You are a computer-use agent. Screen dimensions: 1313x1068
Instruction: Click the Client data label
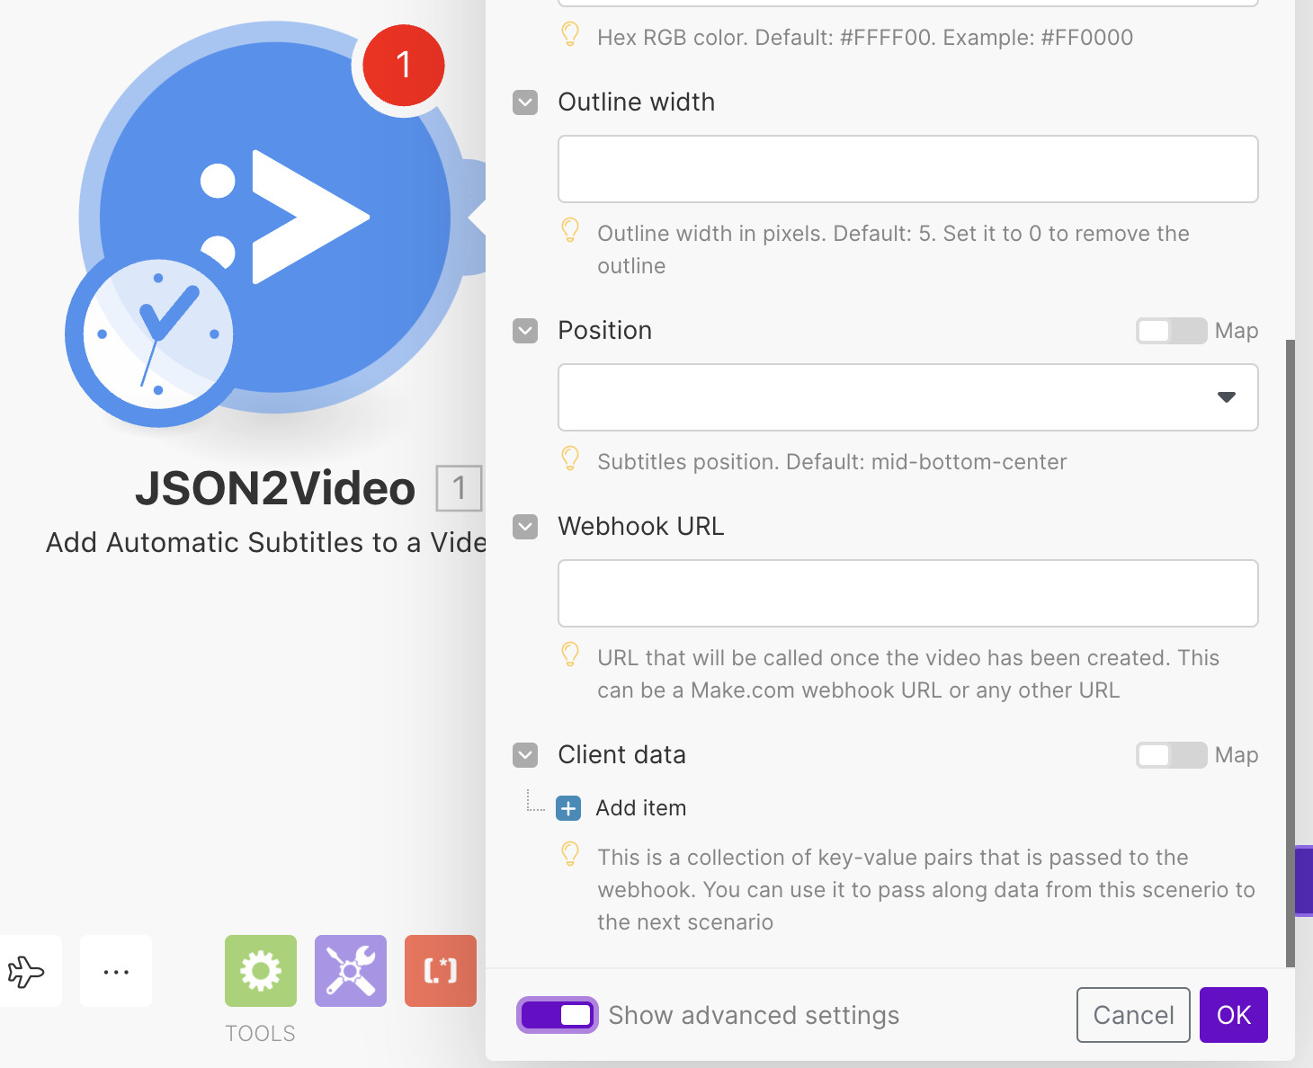622,755
